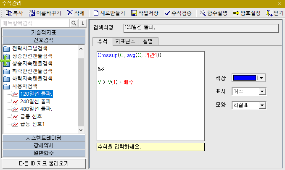Click the 수식검증 checkmark icon
Image resolution: width=285 pixels, height=170 pixels.
[167, 13]
